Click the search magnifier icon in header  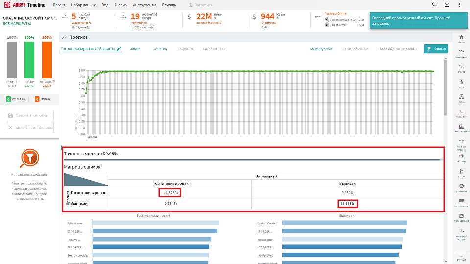point(434,5)
